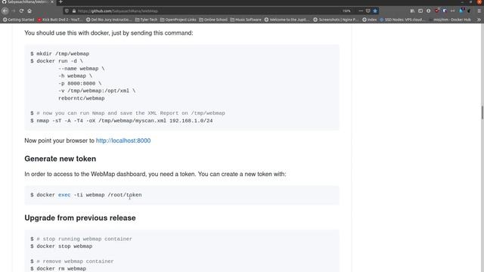The image size is (484, 272).
Task: Click the dark leaf extension icon
Action: [x=469, y=11]
